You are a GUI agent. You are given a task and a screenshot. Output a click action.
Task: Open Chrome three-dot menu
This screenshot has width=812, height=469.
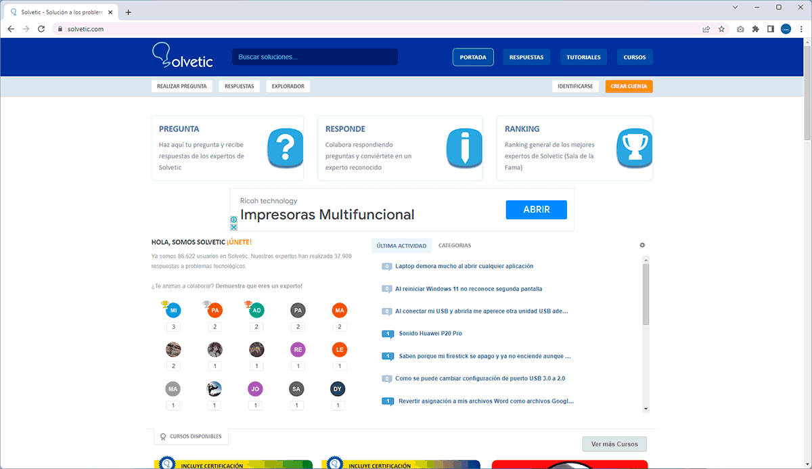click(x=800, y=29)
